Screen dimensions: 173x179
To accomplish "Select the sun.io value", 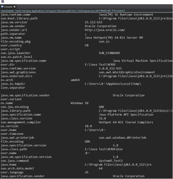I will click(104, 41).
